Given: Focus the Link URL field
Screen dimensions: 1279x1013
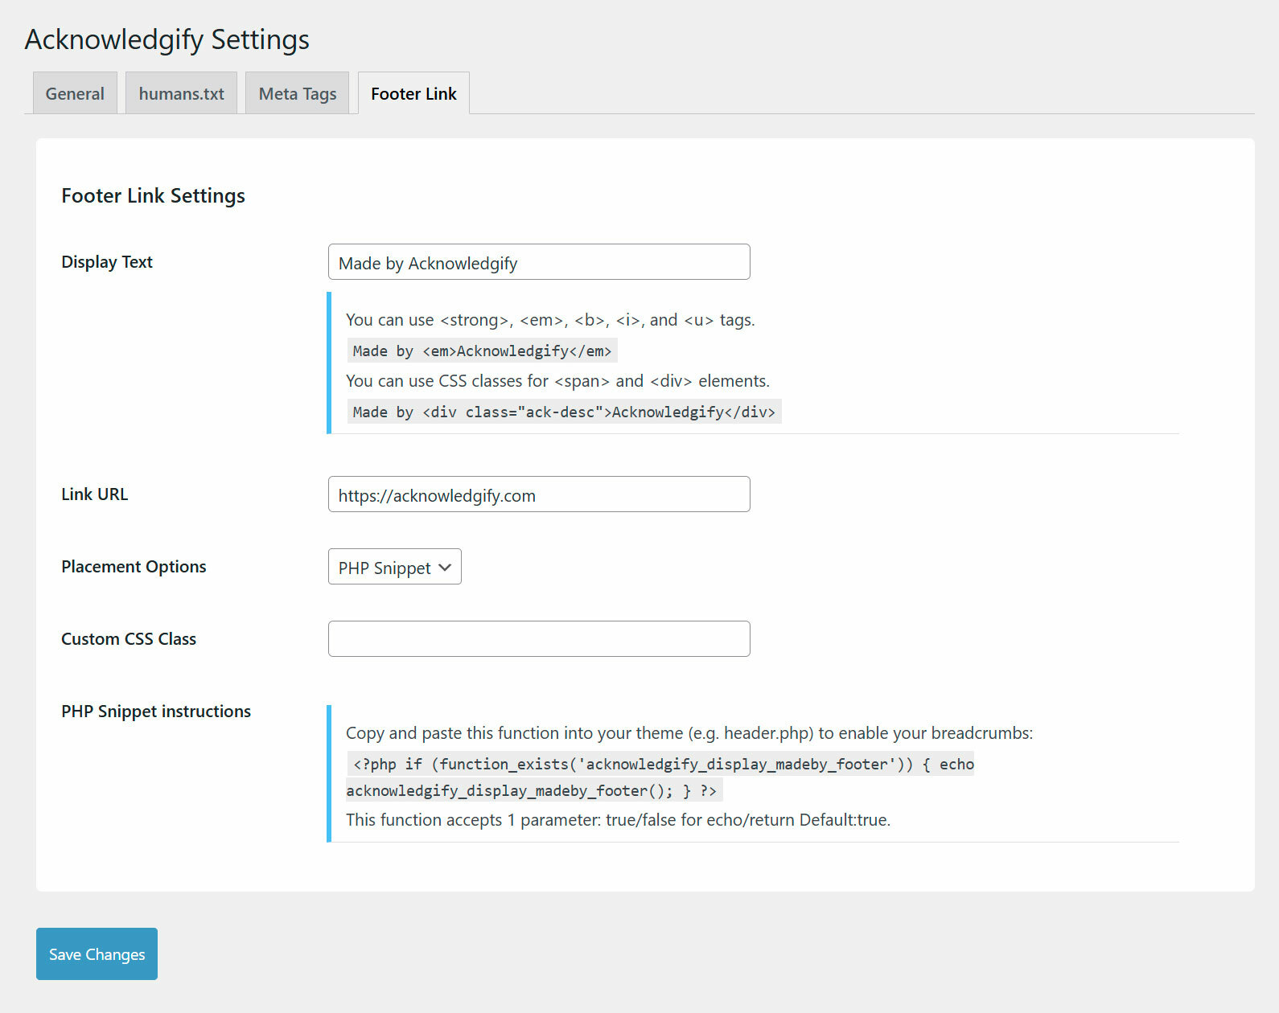Looking at the screenshot, I should coord(539,494).
